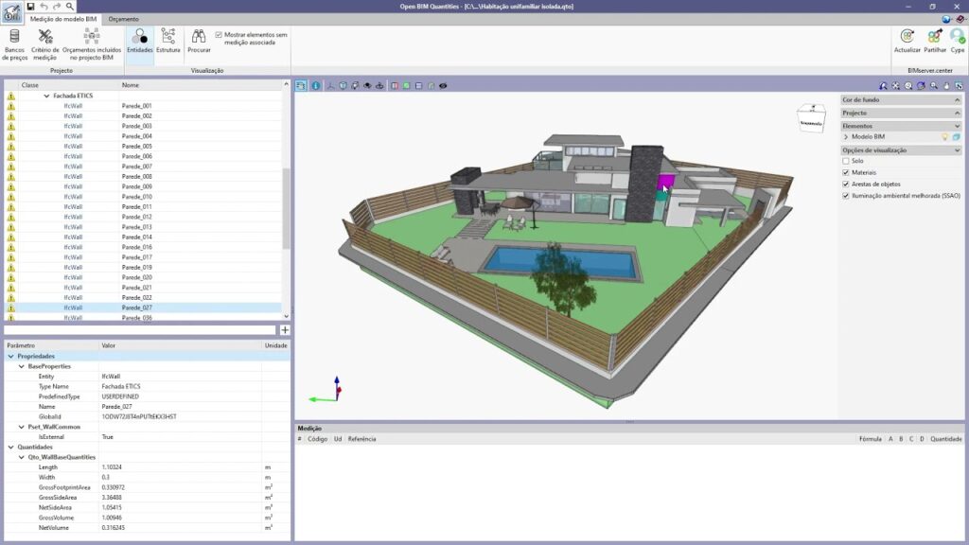This screenshot has width=969, height=545.
Task: Select the Medição do modelo BIM tab
Action: (x=63, y=19)
